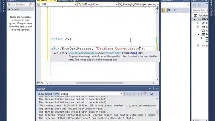
Task: Click Find Message in Code output icon
Action: 128,94
